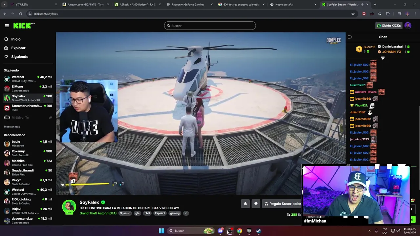
Task: Switch to Amazon.com GIGABYTE tab
Action: tap(86, 5)
